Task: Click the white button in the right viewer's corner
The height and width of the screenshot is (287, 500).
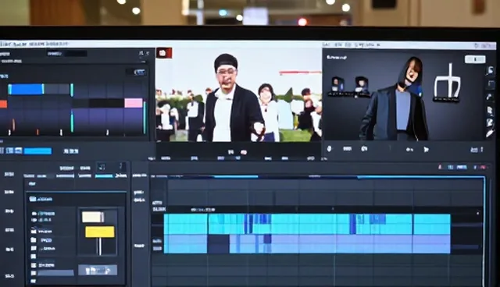Action: click(475, 59)
